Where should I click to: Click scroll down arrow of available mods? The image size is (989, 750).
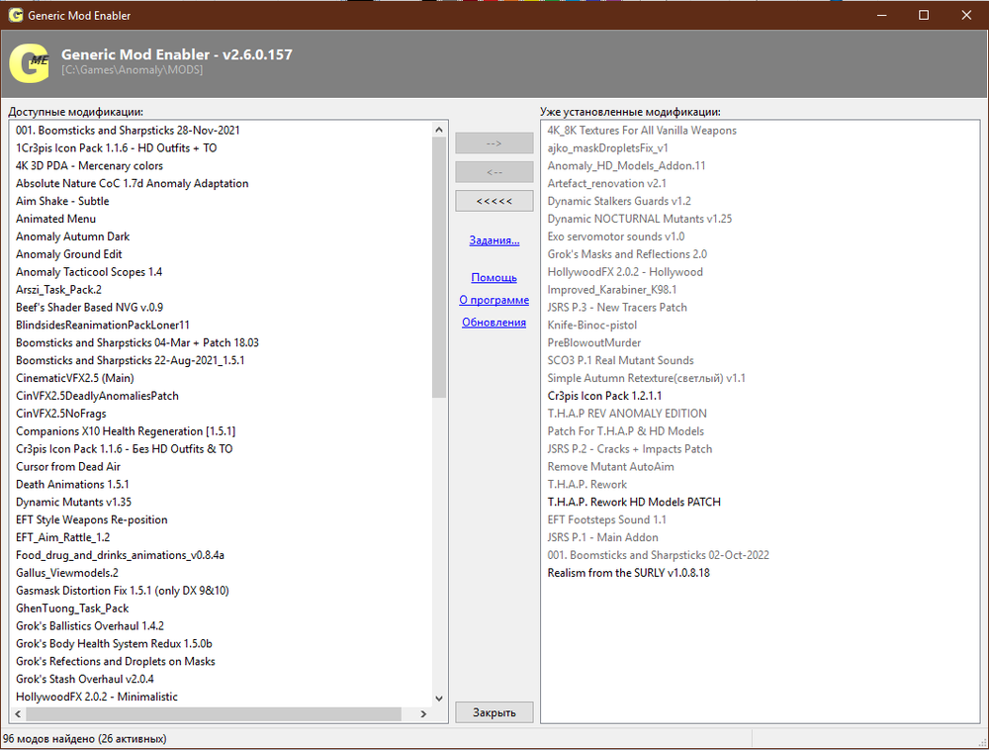tap(440, 697)
